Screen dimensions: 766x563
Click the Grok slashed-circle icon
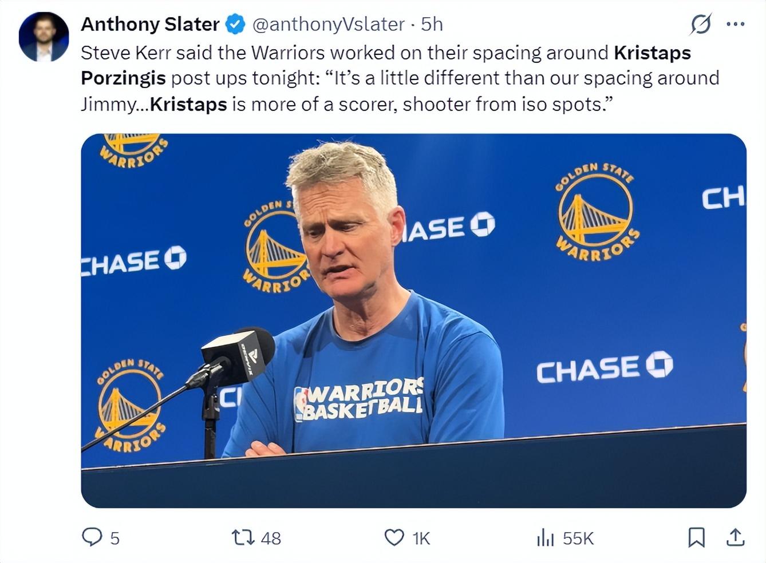click(701, 24)
